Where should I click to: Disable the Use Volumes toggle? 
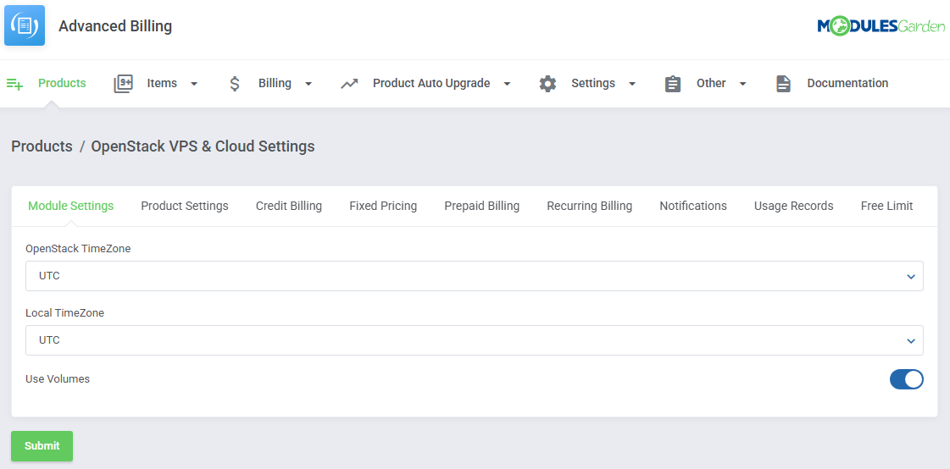point(906,379)
